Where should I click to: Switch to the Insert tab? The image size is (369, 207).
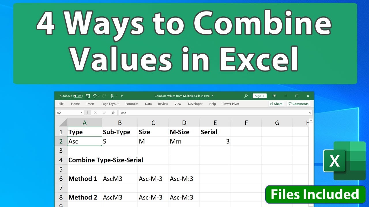pos(91,104)
